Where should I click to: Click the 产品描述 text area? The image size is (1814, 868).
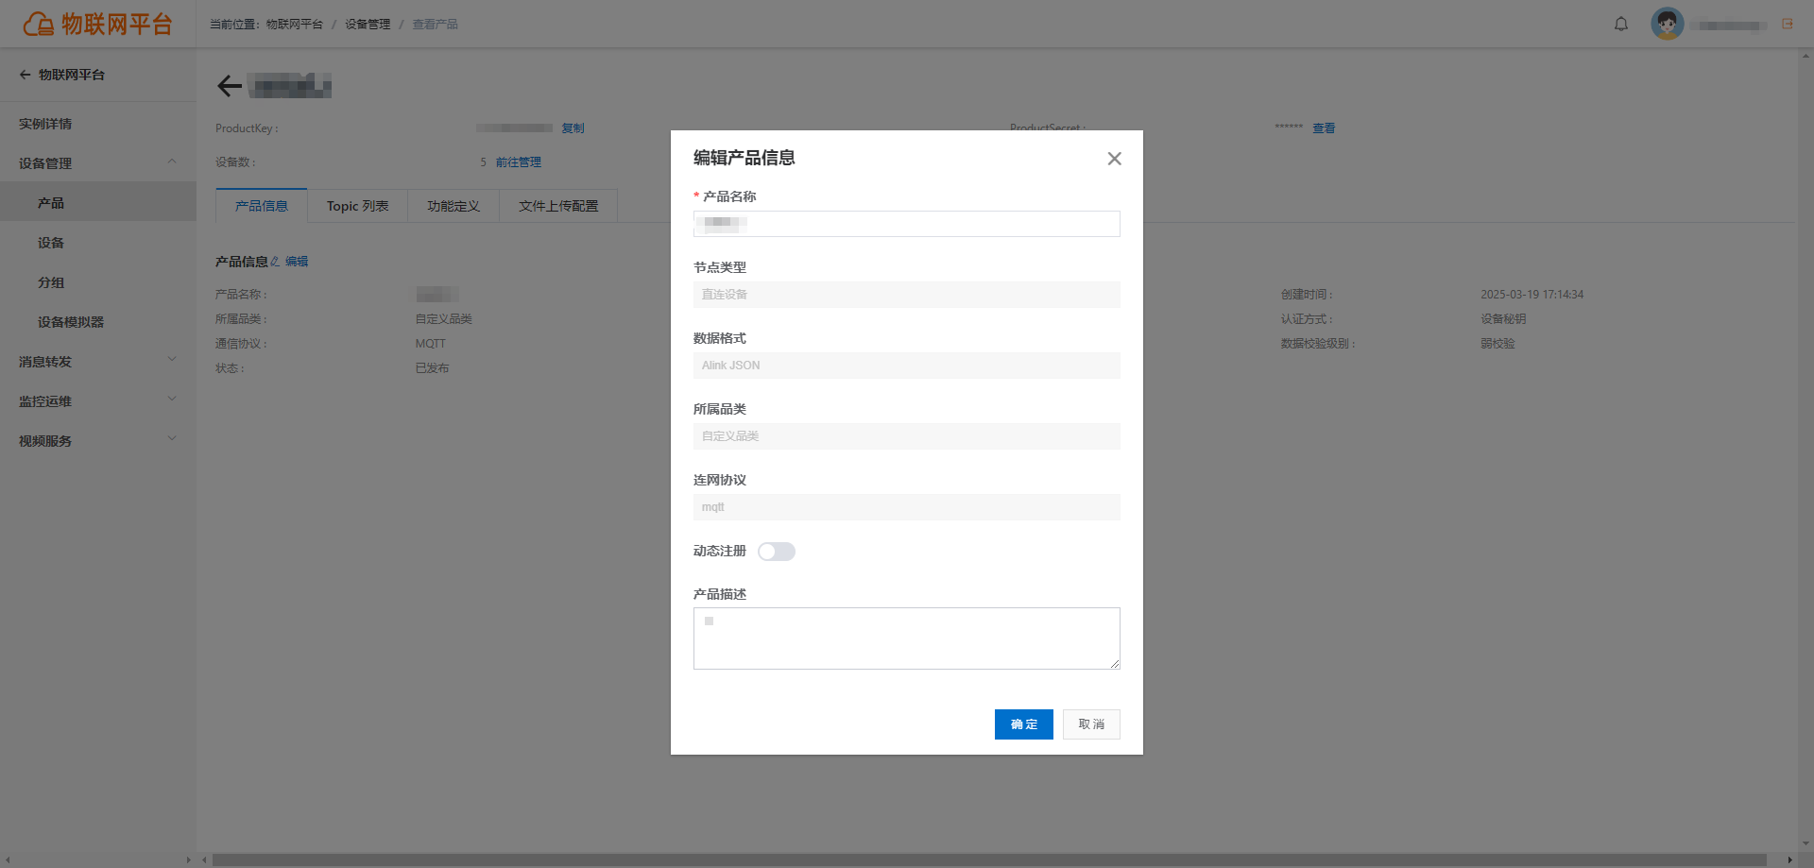click(x=907, y=638)
